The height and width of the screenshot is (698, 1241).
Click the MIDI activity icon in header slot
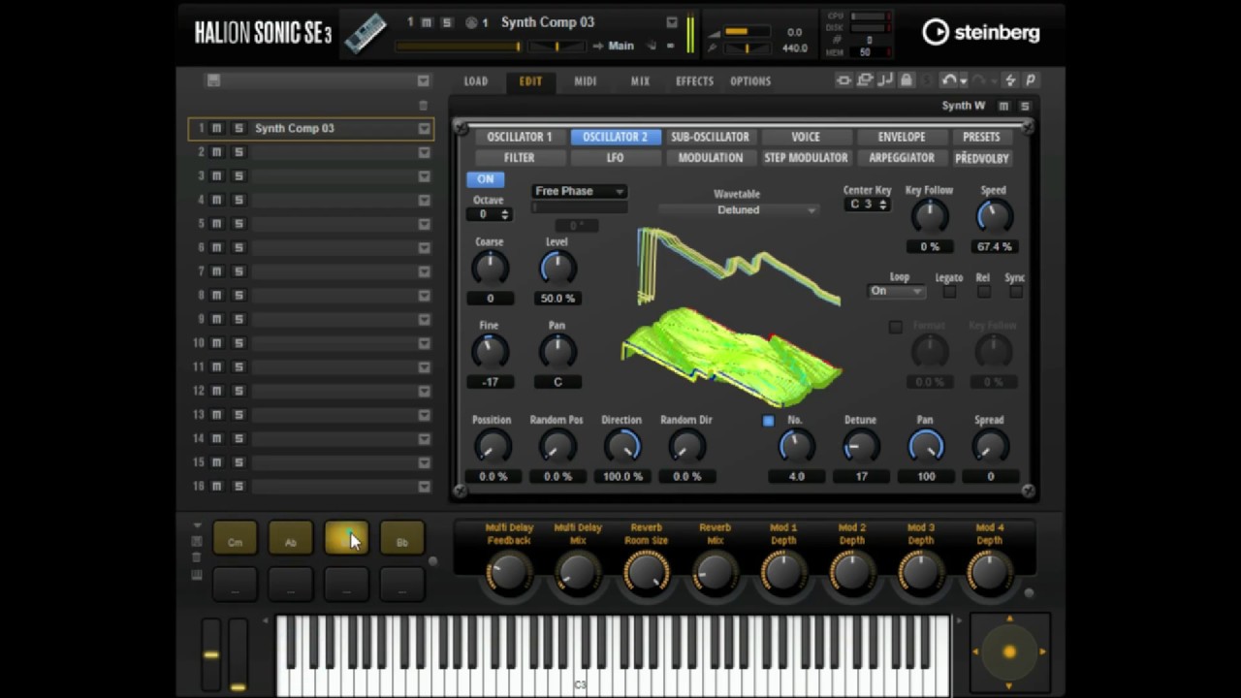tap(471, 22)
